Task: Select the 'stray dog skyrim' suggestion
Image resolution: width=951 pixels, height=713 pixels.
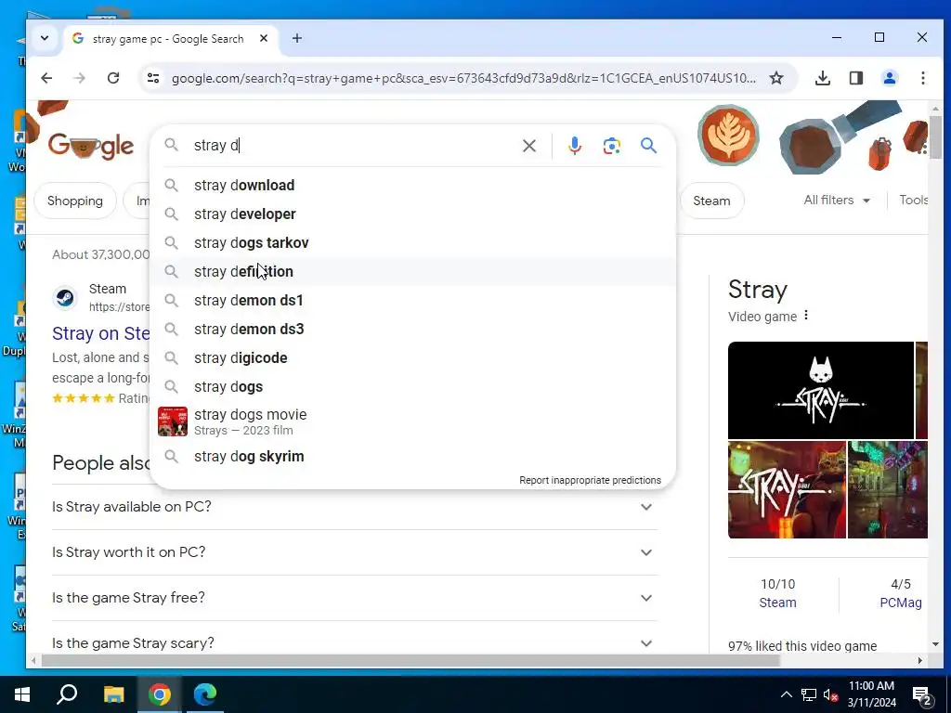Action: 412,457
